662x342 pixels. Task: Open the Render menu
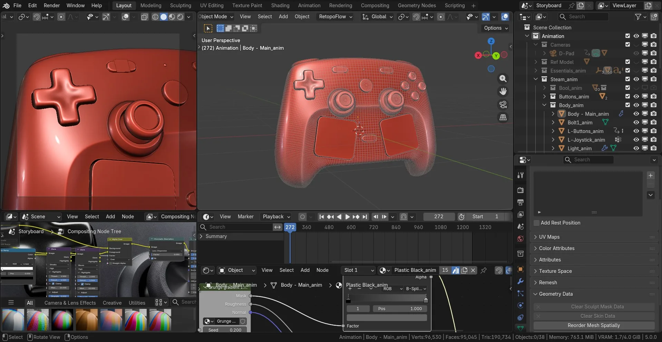point(52,6)
